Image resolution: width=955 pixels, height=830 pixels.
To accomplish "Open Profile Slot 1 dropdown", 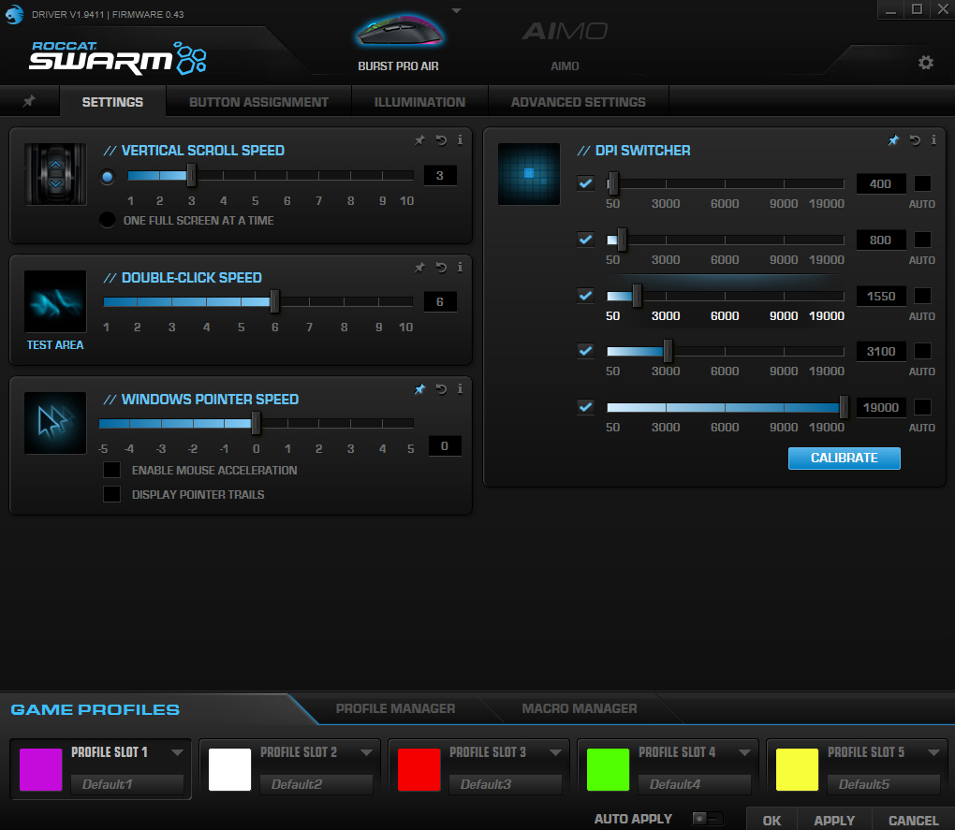I will (x=177, y=752).
